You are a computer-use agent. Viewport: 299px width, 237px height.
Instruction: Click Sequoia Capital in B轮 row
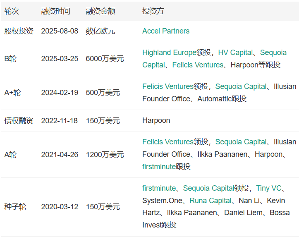(x=273, y=53)
